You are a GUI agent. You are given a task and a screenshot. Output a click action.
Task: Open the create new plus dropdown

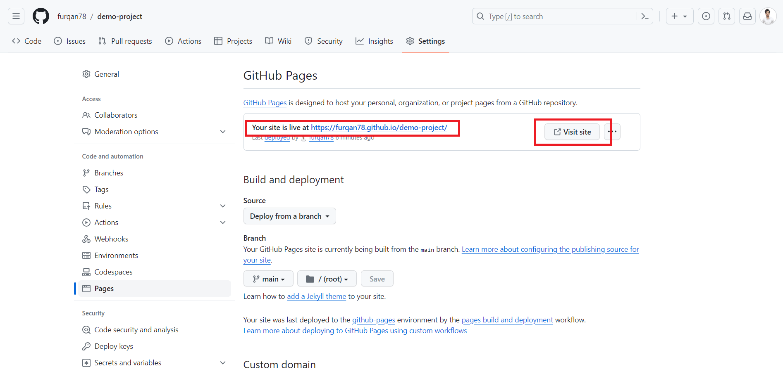click(x=679, y=16)
